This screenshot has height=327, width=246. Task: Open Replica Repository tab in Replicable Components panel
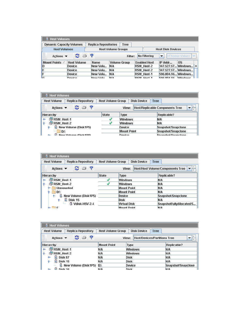[x=80, y=101]
